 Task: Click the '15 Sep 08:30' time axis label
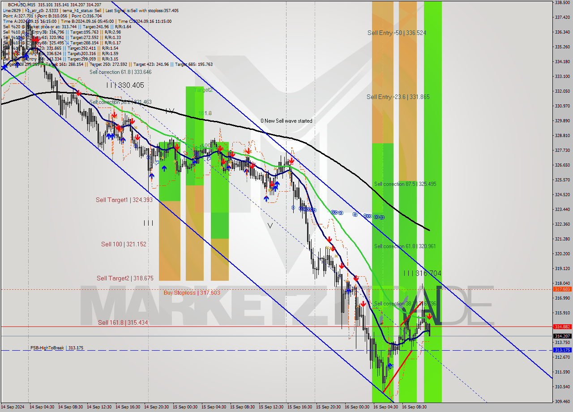point(242,407)
